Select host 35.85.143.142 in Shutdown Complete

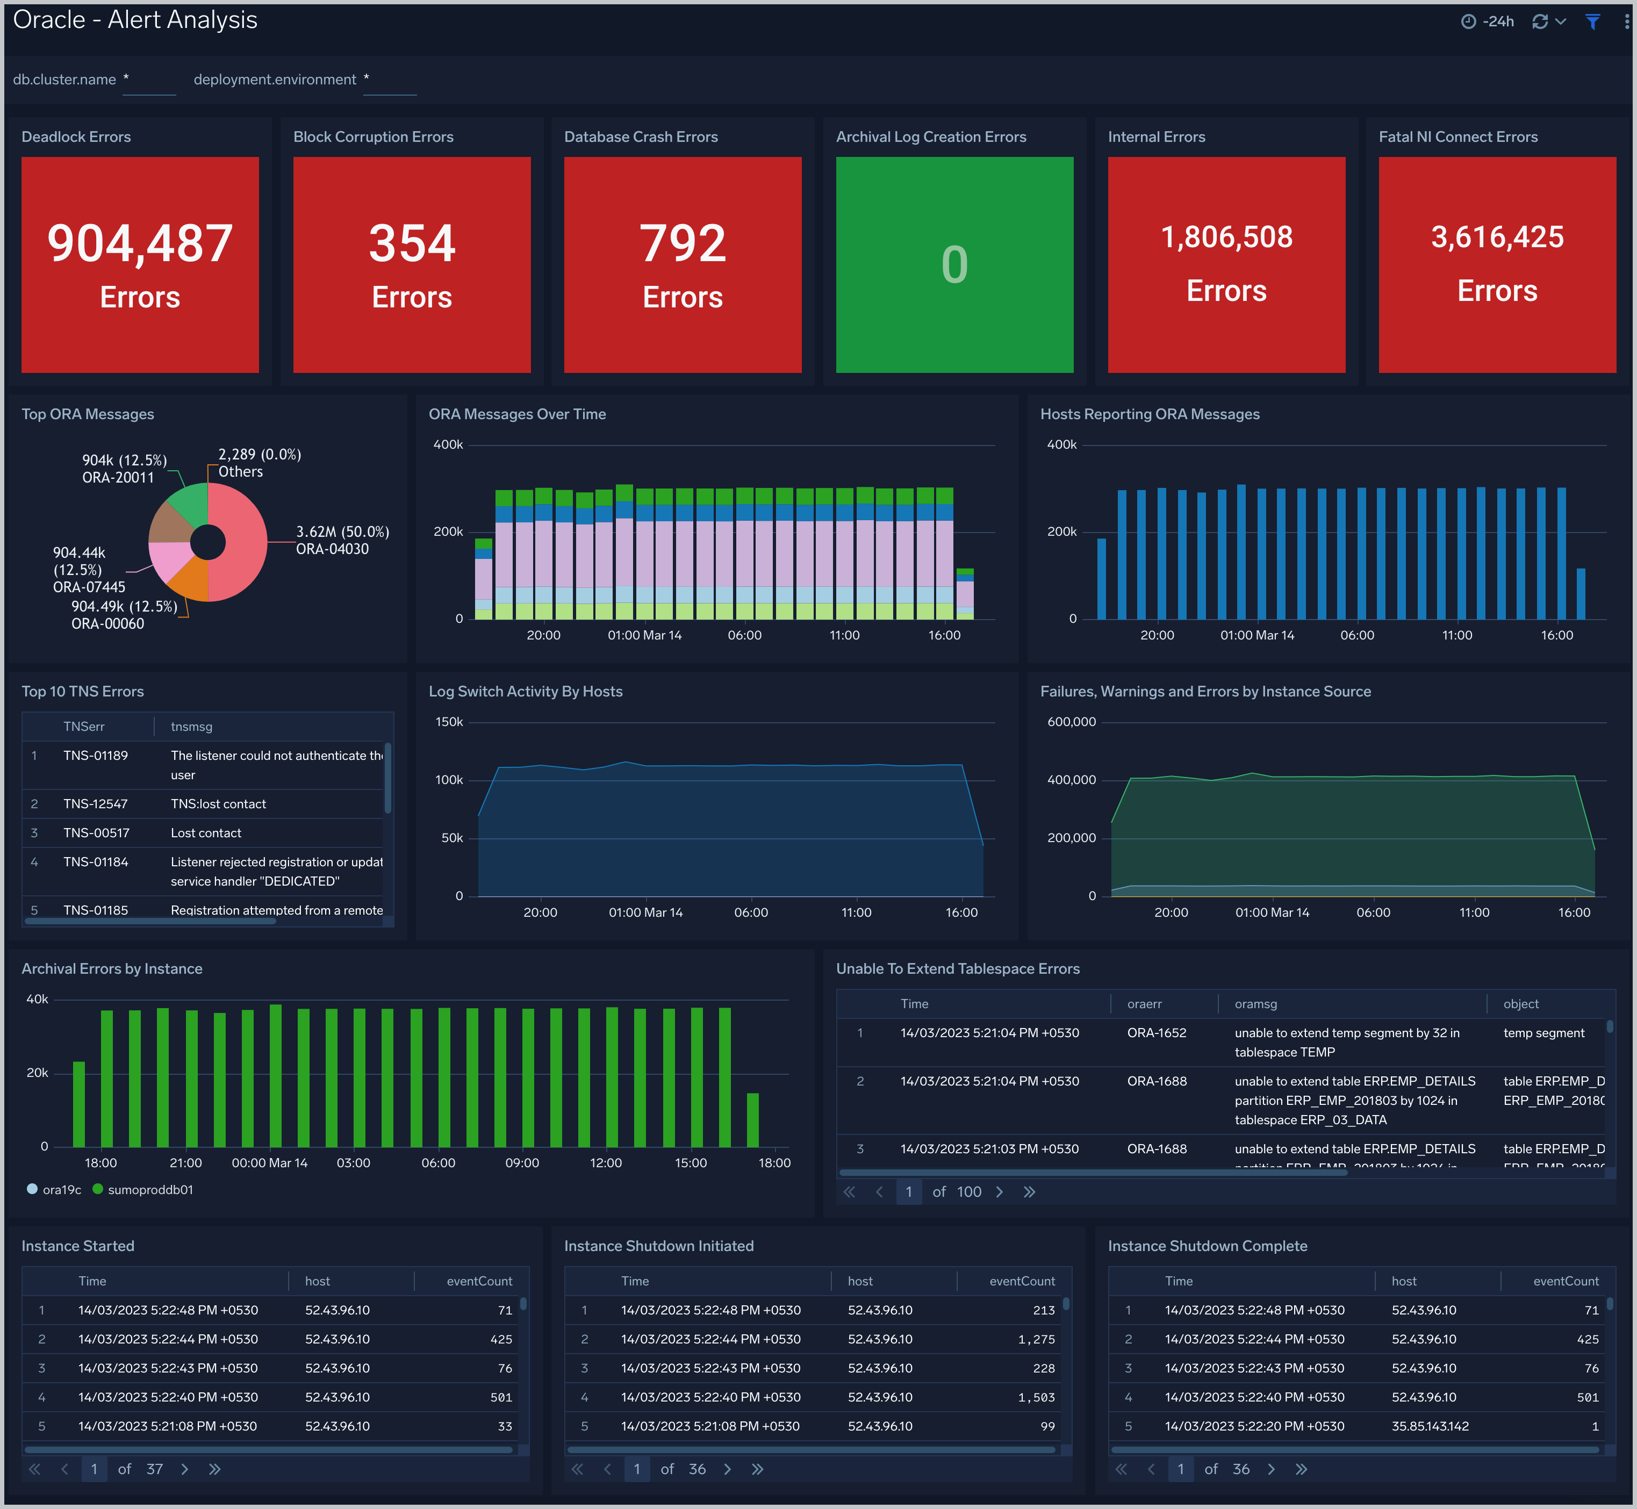click(x=1431, y=1427)
